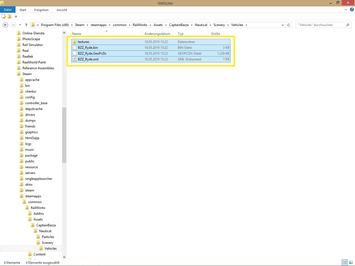The image size is (355, 266).
Task: Click the New folder icon in quick access toolbar
Action: (10, 17)
